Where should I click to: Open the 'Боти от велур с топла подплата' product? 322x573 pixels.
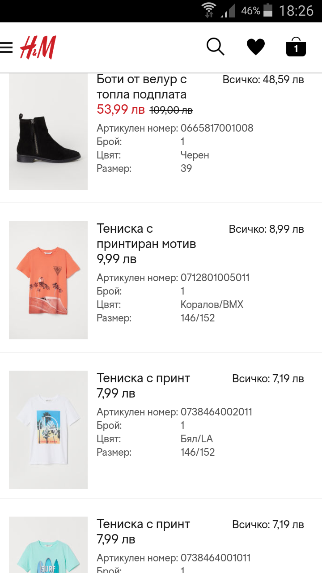[x=141, y=87]
